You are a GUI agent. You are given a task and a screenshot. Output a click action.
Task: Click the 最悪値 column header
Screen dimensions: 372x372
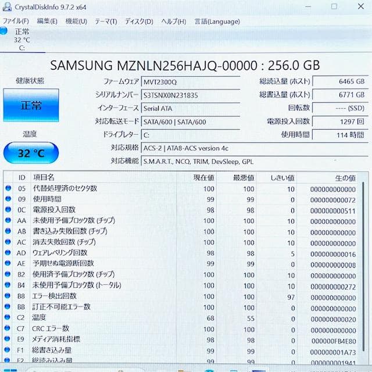[237, 178]
